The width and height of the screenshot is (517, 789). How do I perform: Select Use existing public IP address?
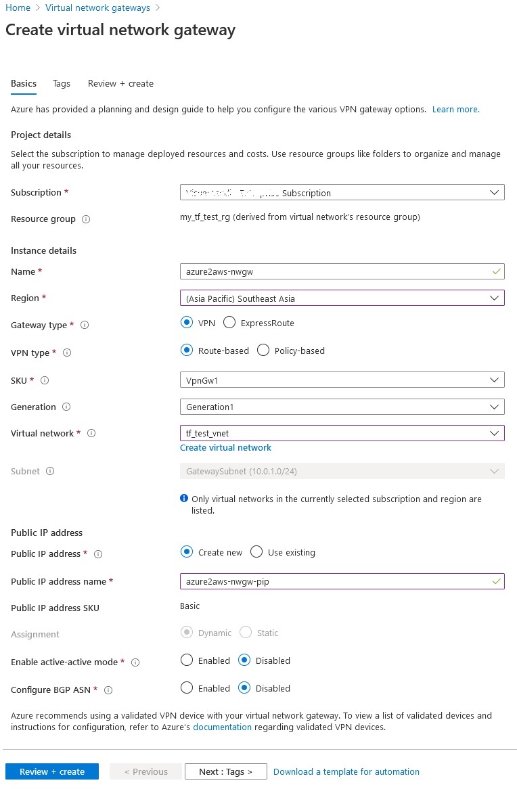tap(256, 551)
